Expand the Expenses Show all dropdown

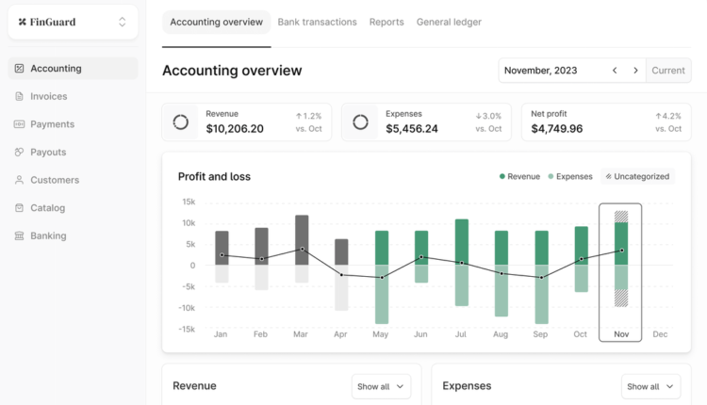(650, 386)
